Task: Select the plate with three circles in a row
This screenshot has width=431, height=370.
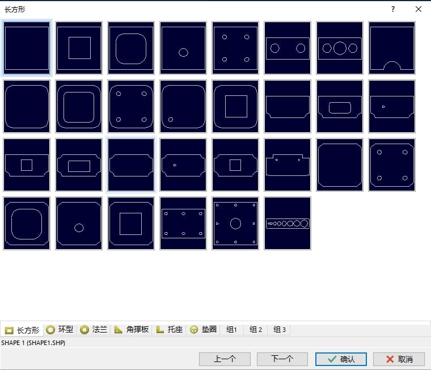Action: 340,48
